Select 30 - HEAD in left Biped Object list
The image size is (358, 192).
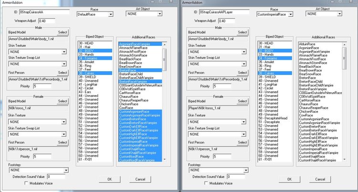(95, 43)
